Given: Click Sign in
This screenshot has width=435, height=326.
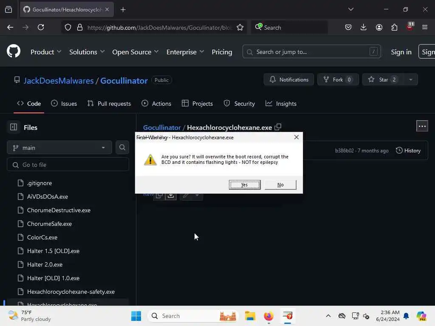Looking at the screenshot, I should click(x=401, y=52).
